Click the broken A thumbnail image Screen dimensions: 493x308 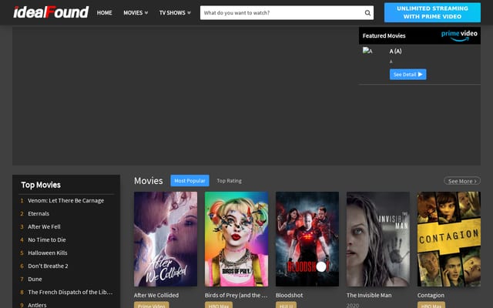(x=367, y=50)
